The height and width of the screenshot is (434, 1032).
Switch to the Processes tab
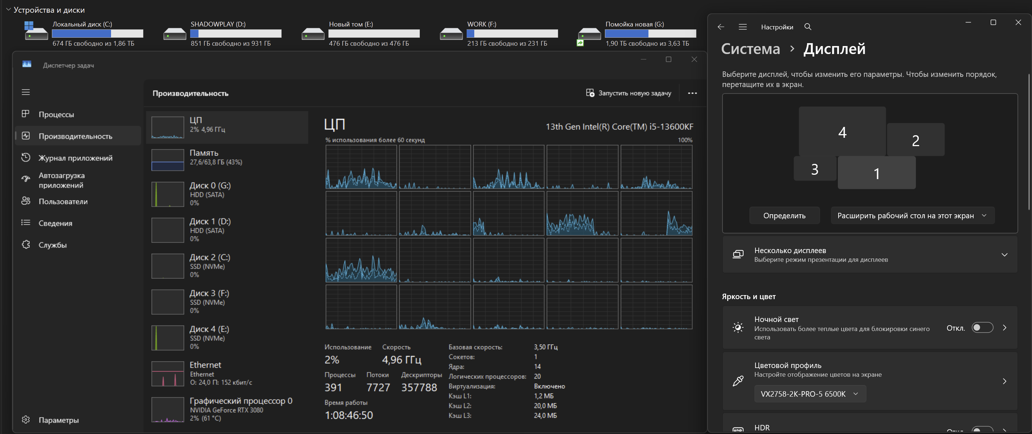pos(56,115)
